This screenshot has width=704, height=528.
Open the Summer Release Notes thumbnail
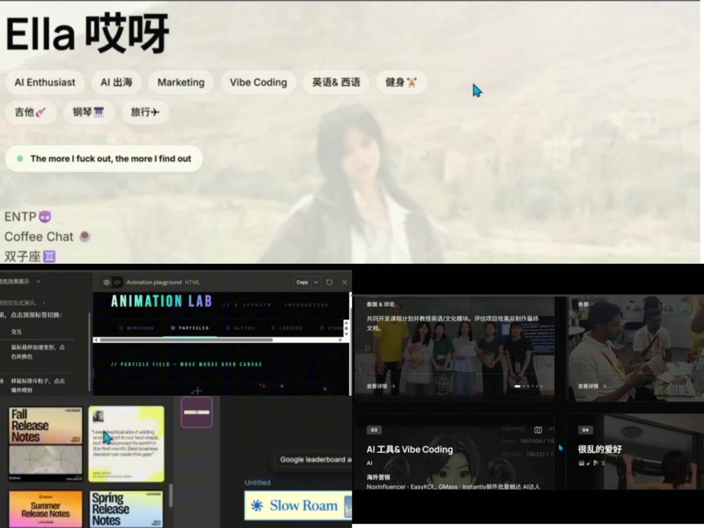coord(45,509)
